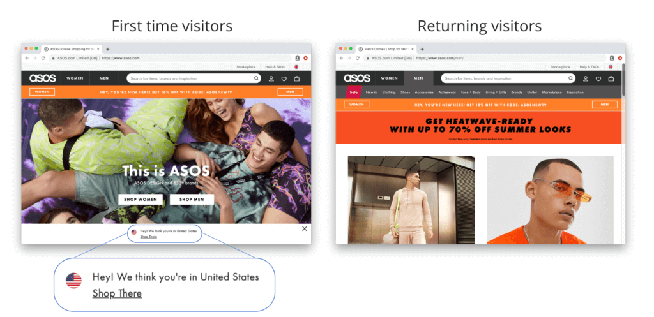Select the Outlet navigation item

coord(532,92)
